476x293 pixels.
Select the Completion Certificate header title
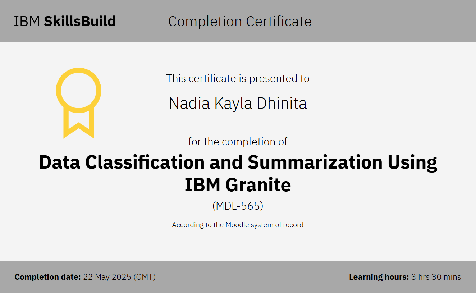[240, 22]
